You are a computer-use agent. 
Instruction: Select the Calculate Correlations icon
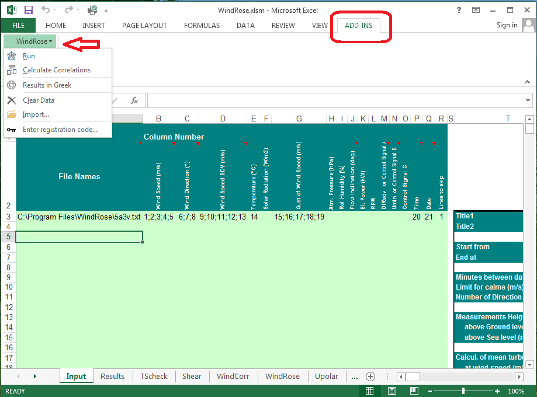tap(12, 71)
